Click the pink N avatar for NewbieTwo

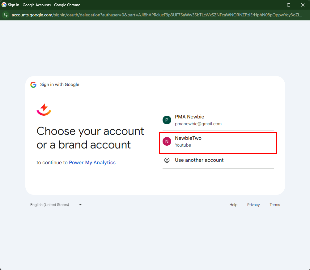(167, 141)
